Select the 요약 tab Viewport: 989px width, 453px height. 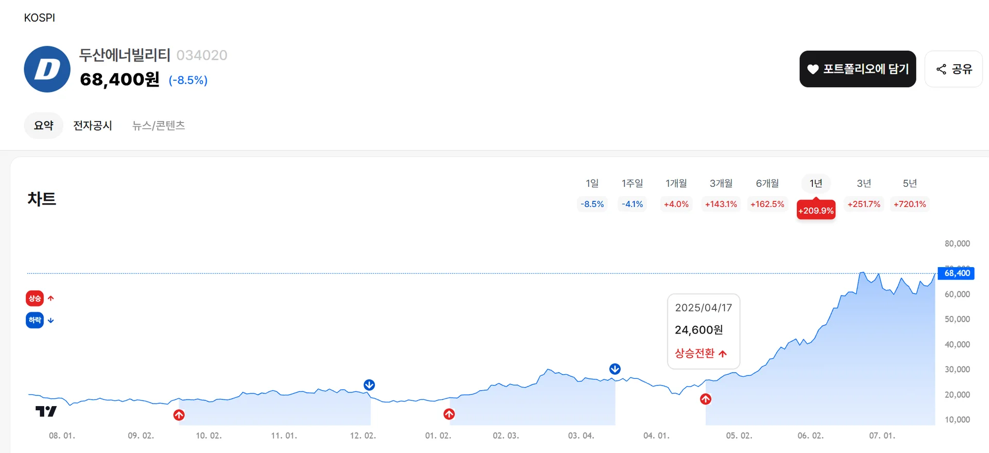pyautogui.click(x=43, y=126)
